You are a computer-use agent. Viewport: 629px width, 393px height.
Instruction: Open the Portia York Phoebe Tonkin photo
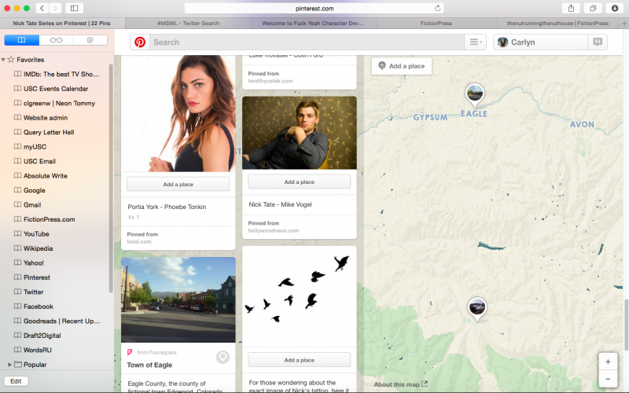(178, 113)
